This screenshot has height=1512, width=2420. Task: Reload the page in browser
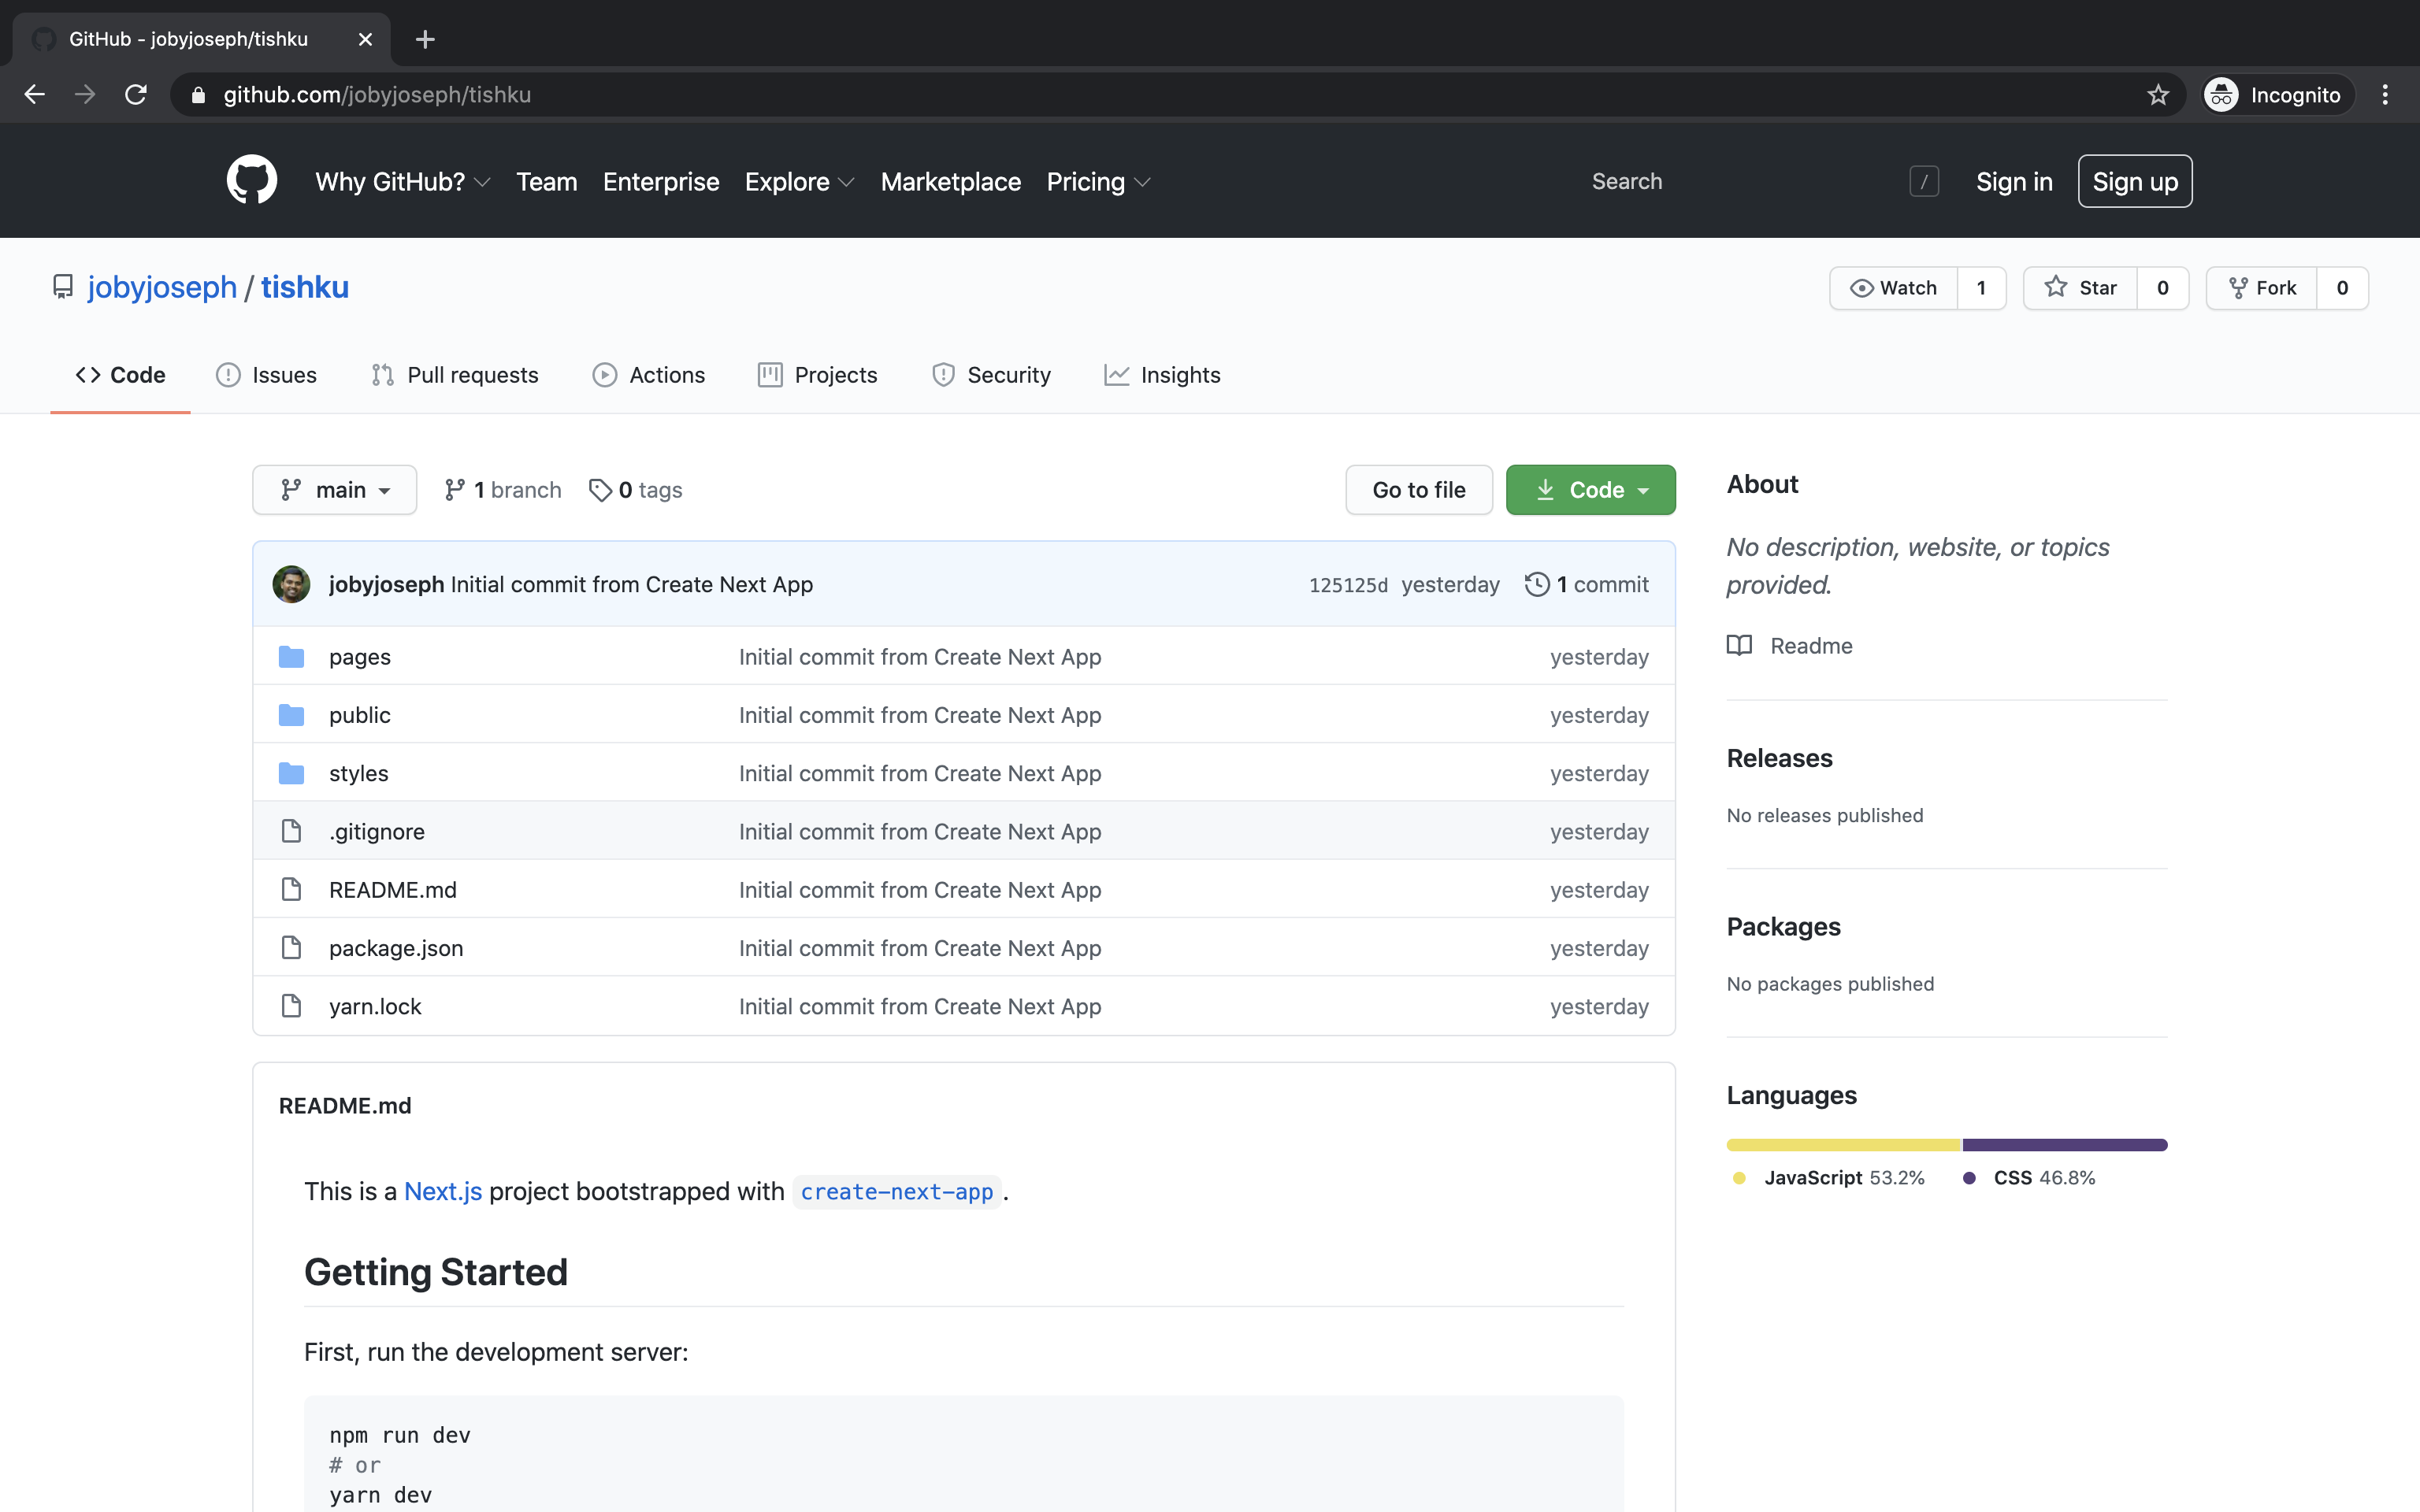pyautogui.click(x=136, y=95)
